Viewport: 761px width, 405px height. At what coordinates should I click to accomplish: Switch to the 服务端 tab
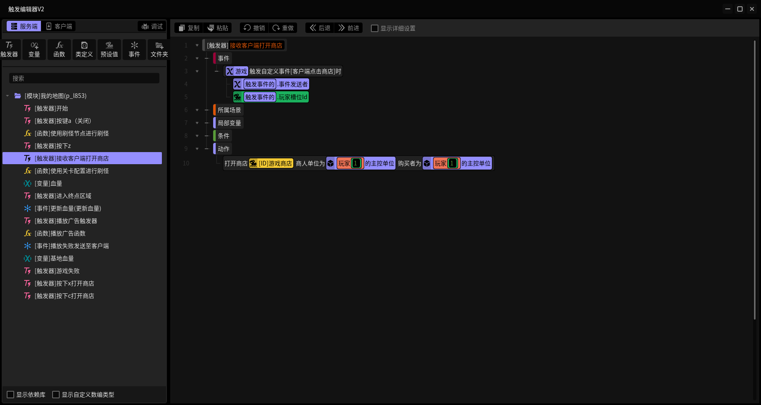point(24,26)
